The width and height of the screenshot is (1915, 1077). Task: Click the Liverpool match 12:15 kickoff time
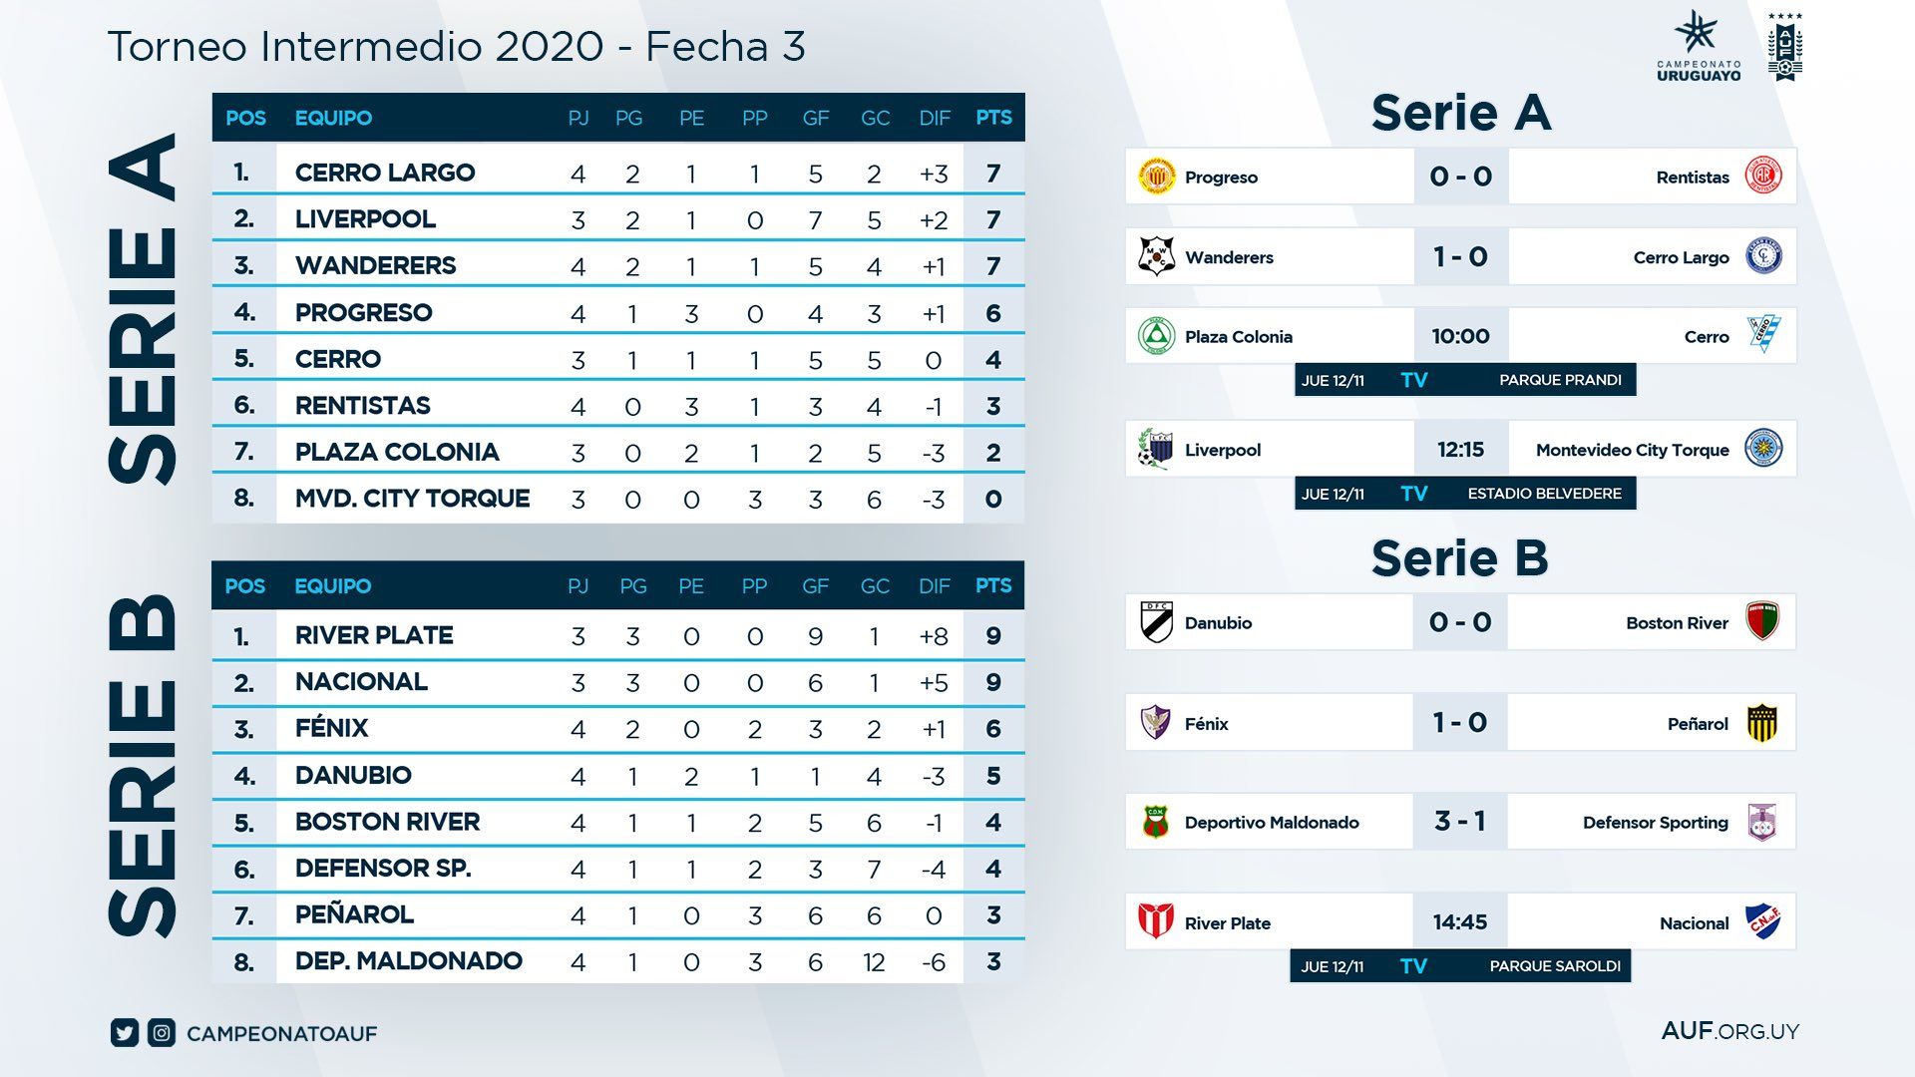click(x=1460, y=450)
